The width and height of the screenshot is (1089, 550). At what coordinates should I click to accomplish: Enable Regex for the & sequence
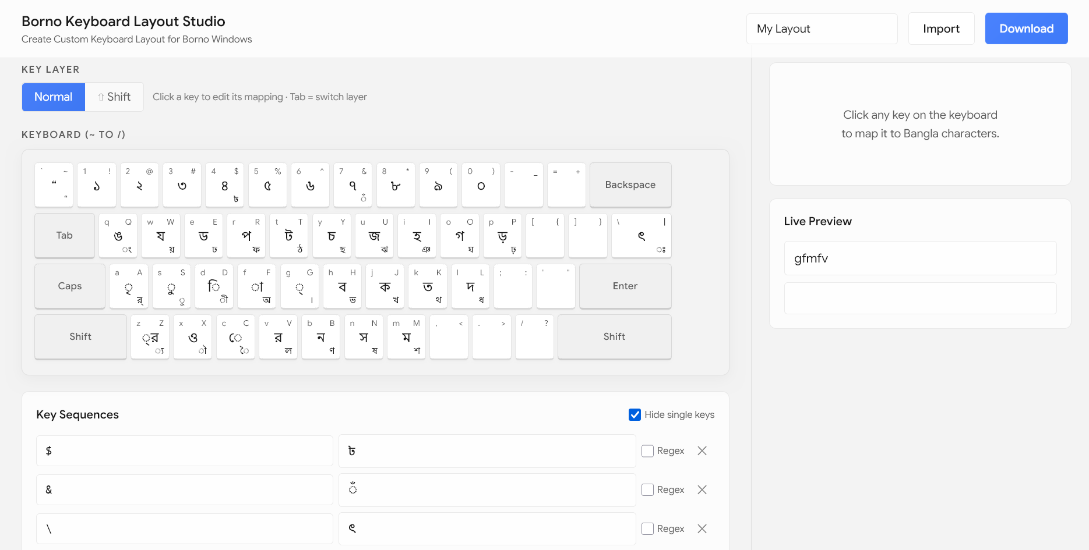[647, 490]
